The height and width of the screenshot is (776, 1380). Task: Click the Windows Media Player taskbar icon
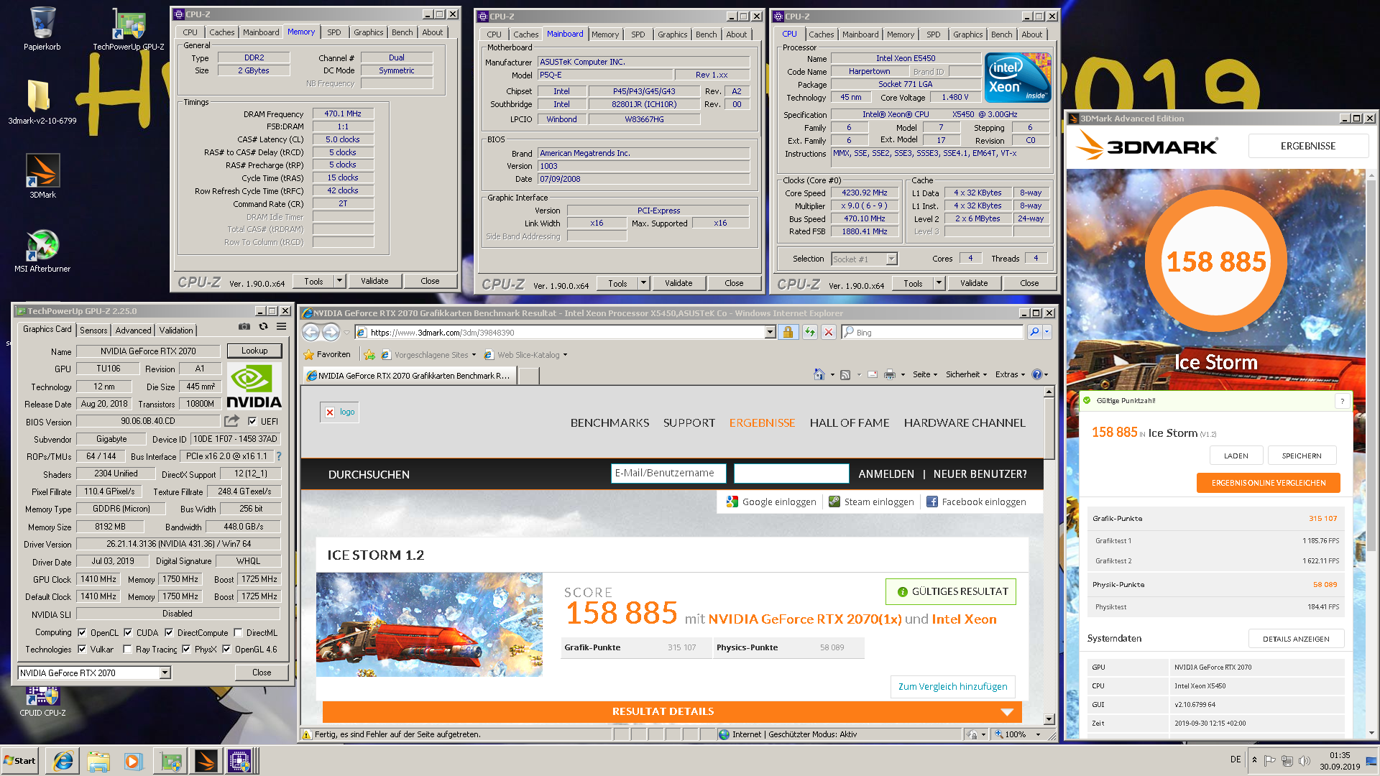(x=134, y=761)
